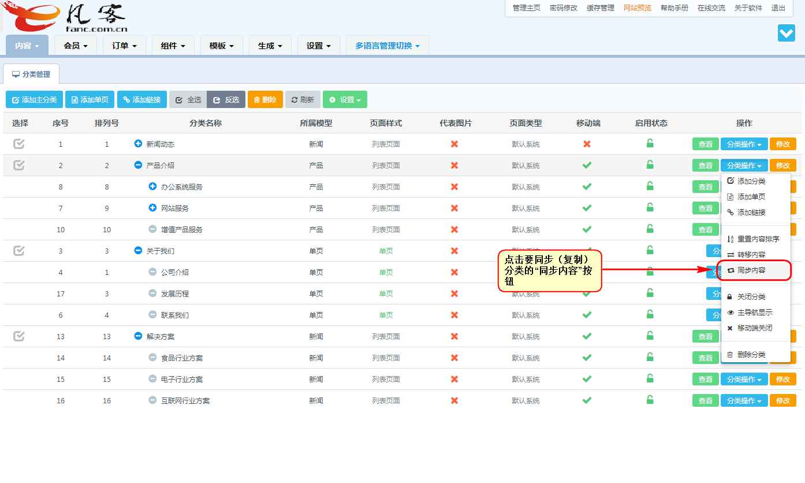The width and height of the screenshot is (805, 483).
Task: Click the orange 删除 button
Action: [x=265, y=99]
